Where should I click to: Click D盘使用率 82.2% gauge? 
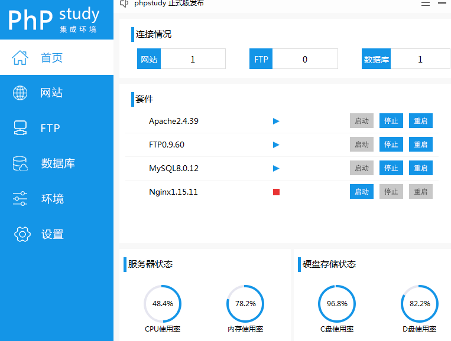tap(420, 304)
